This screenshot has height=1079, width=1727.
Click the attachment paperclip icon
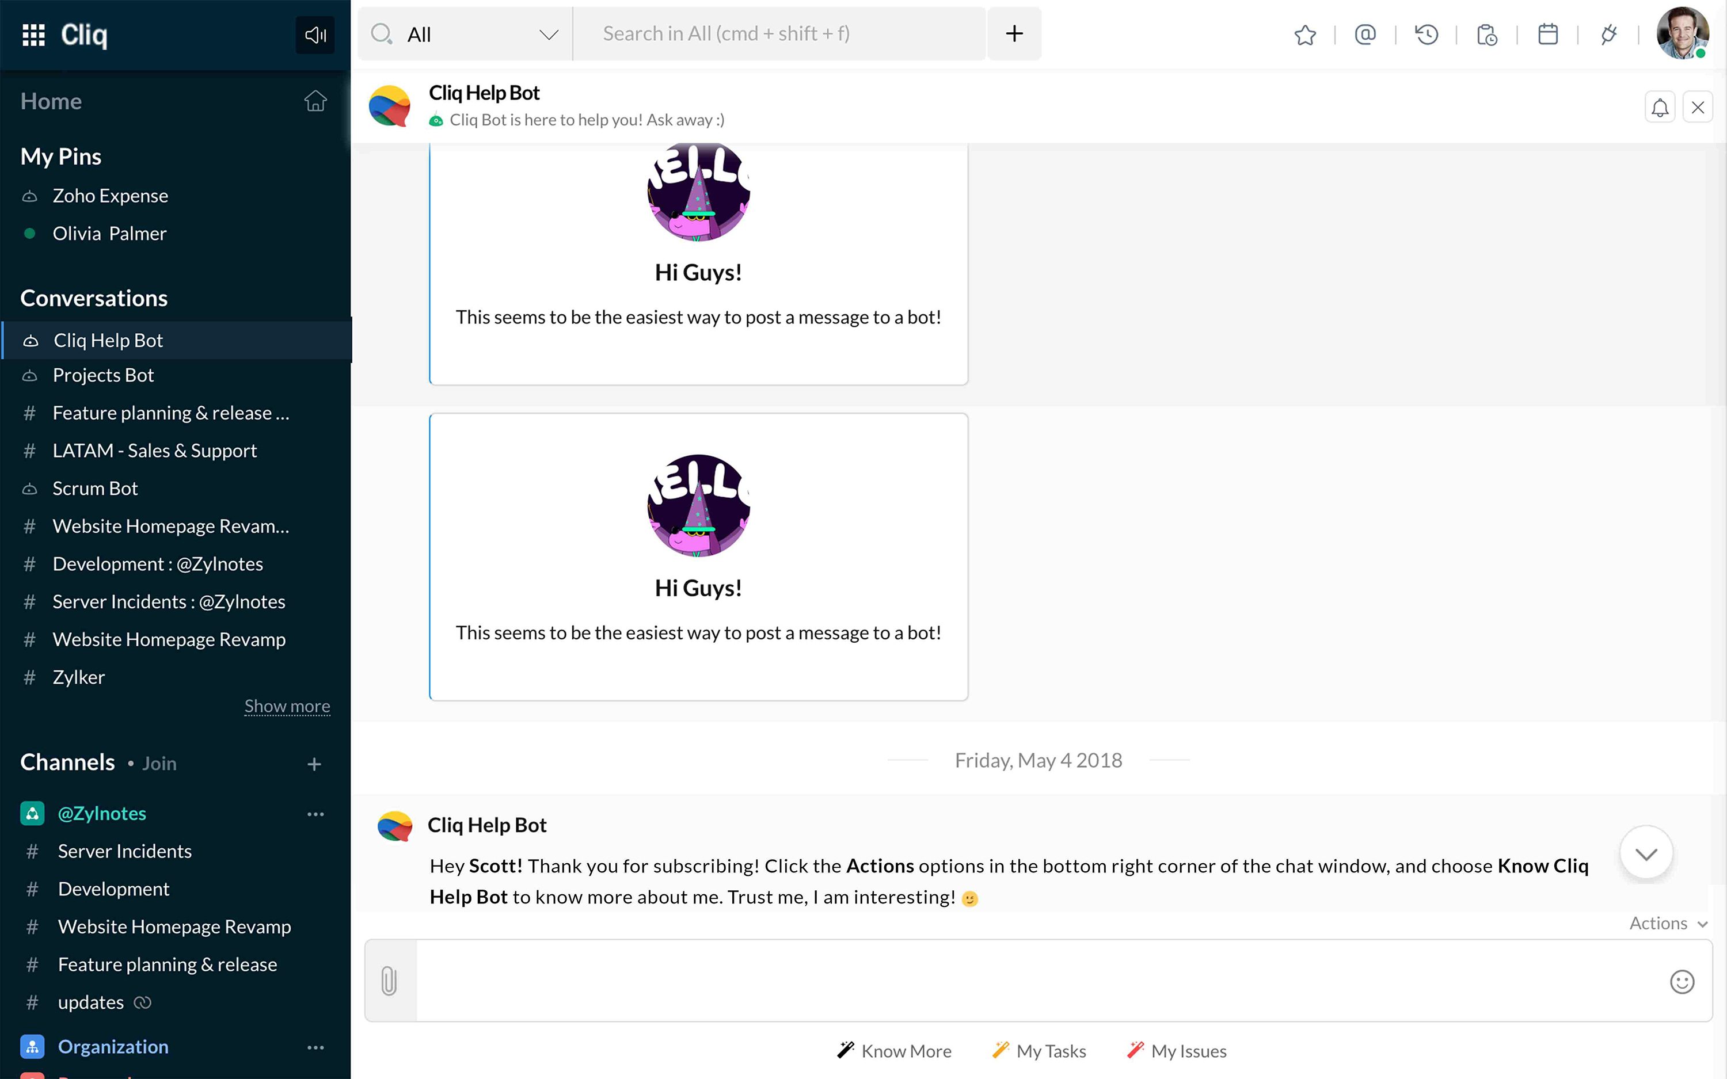click(389, 981)
